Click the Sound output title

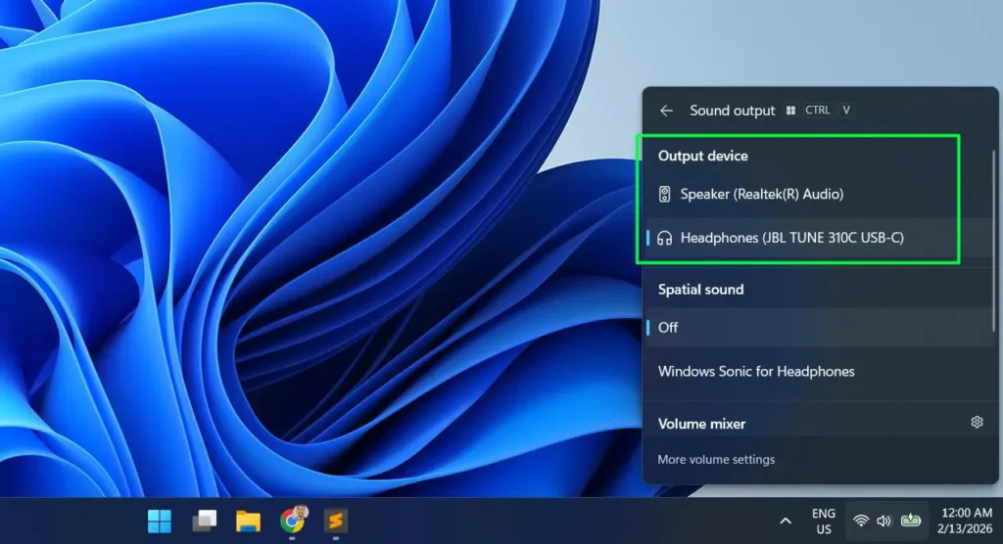click(x=732, y=111)
